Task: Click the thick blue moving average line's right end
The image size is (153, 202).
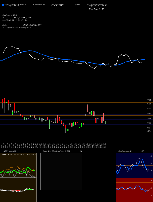Action: pos(145,59)
